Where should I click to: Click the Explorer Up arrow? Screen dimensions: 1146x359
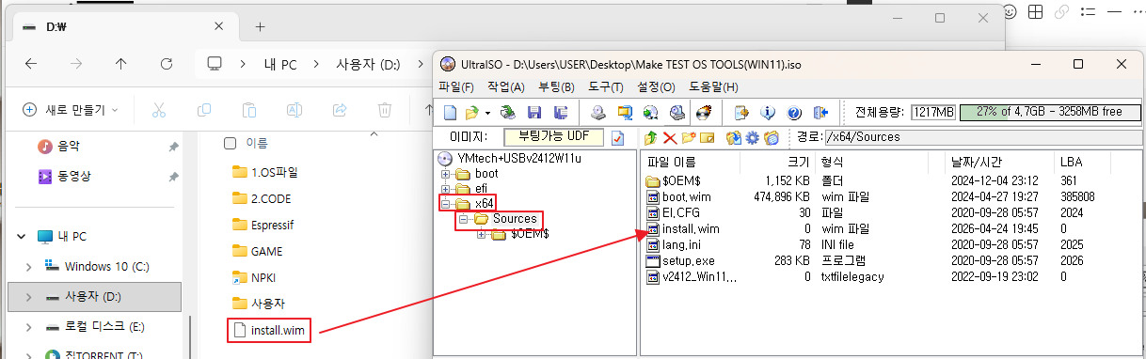coord(120,64)
